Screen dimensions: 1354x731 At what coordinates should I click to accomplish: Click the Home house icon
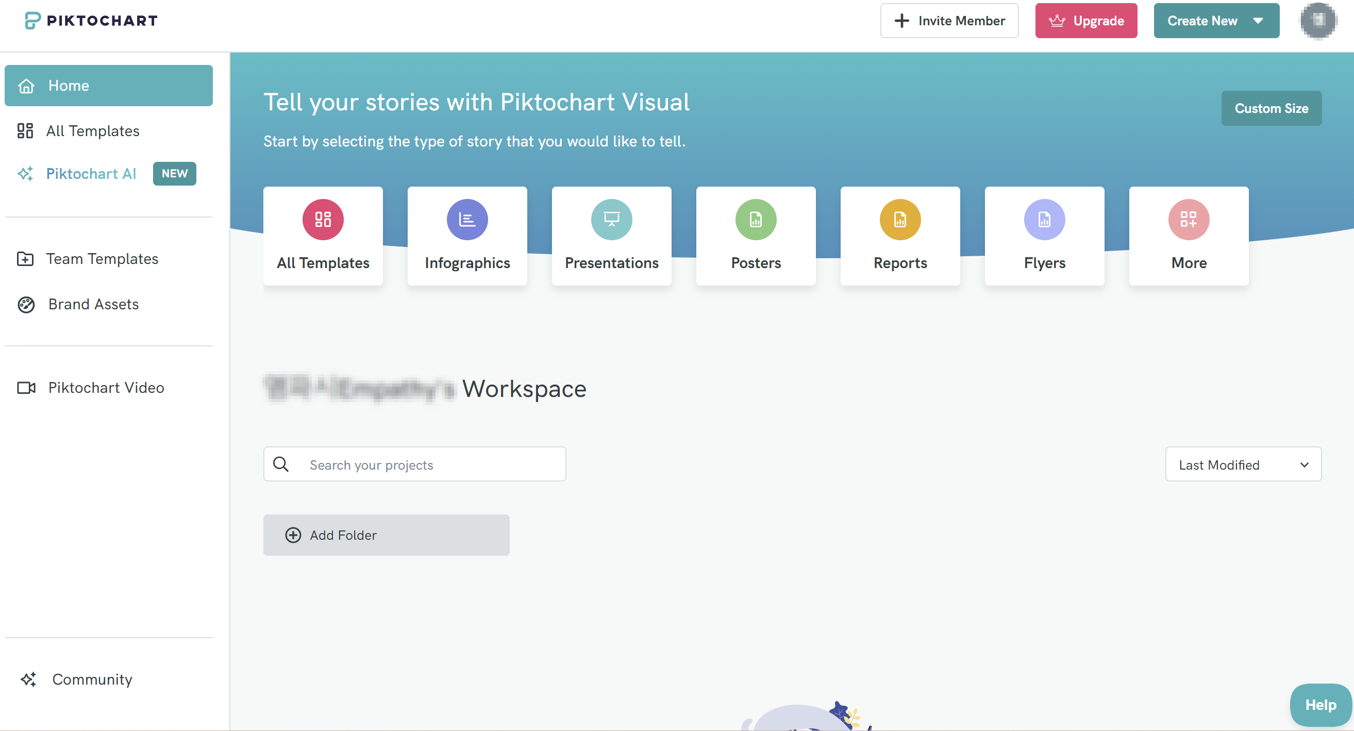[26, 86]
